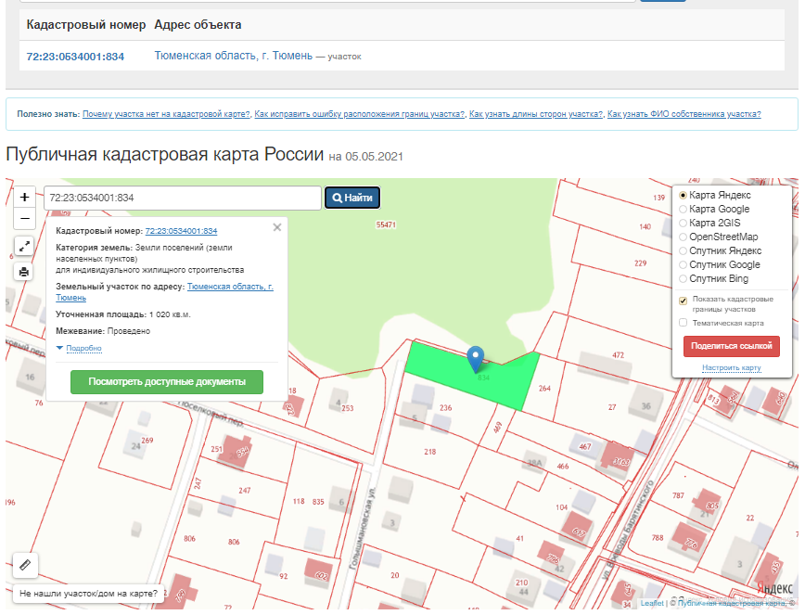Click parcel labeled 104 on map

562,507
